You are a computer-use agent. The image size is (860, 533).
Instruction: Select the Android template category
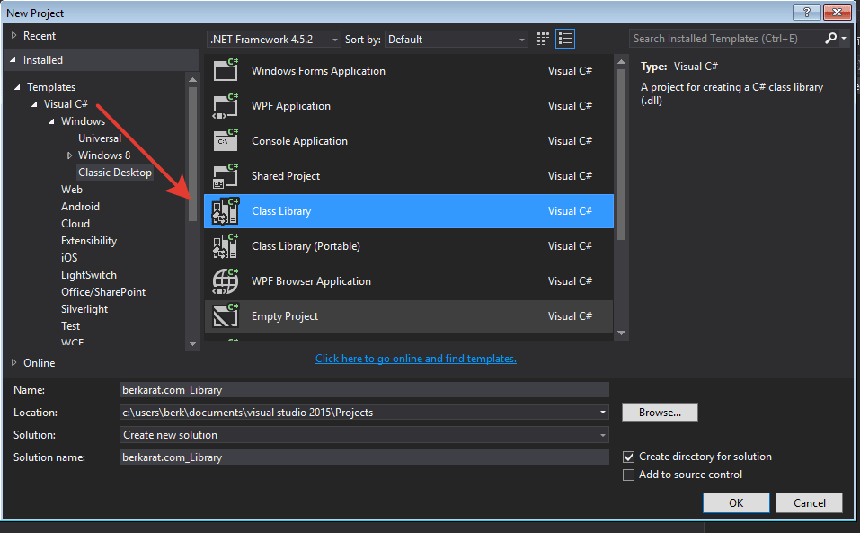click(x=80, y=206)
